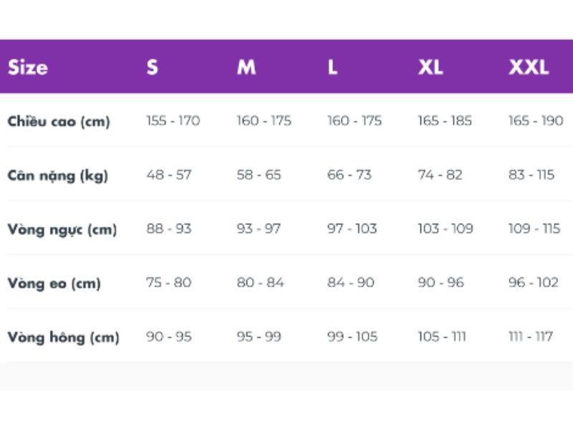The width and height of the screenshot is (573, 430).
Task: Click the 165 - 190 height cell
Action: coord(536,120)
